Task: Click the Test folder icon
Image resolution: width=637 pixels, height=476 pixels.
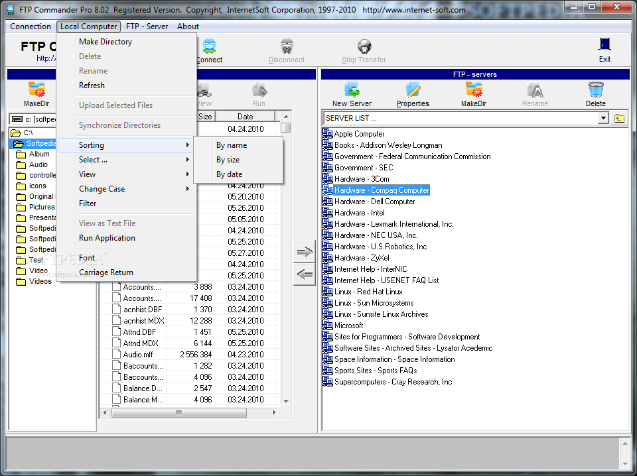Action: [x=21, y=260]
